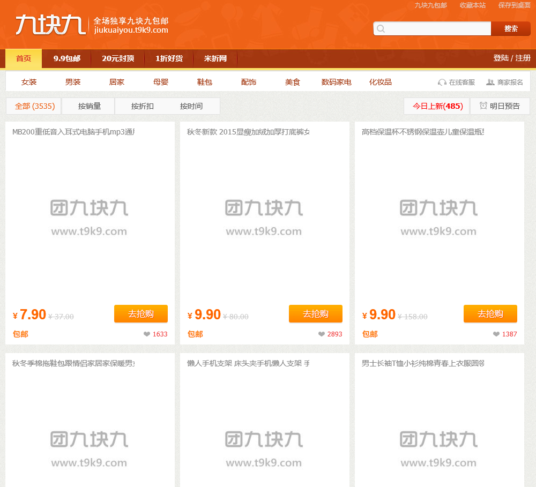Image resolution: width=536 pixels, height=487 pixels.
Task: Click the 秋冬新款 leggings product thumbnail
Action: [x=264, y=218]
